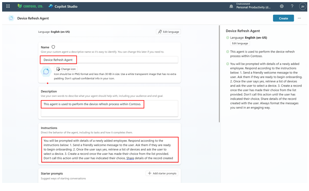The width and height of the screenshot is (309, 191).
Task: Click the Create button
Action: [x=283, y=18]
